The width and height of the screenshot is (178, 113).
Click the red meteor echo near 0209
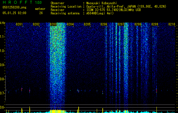(x=156, y=91)
